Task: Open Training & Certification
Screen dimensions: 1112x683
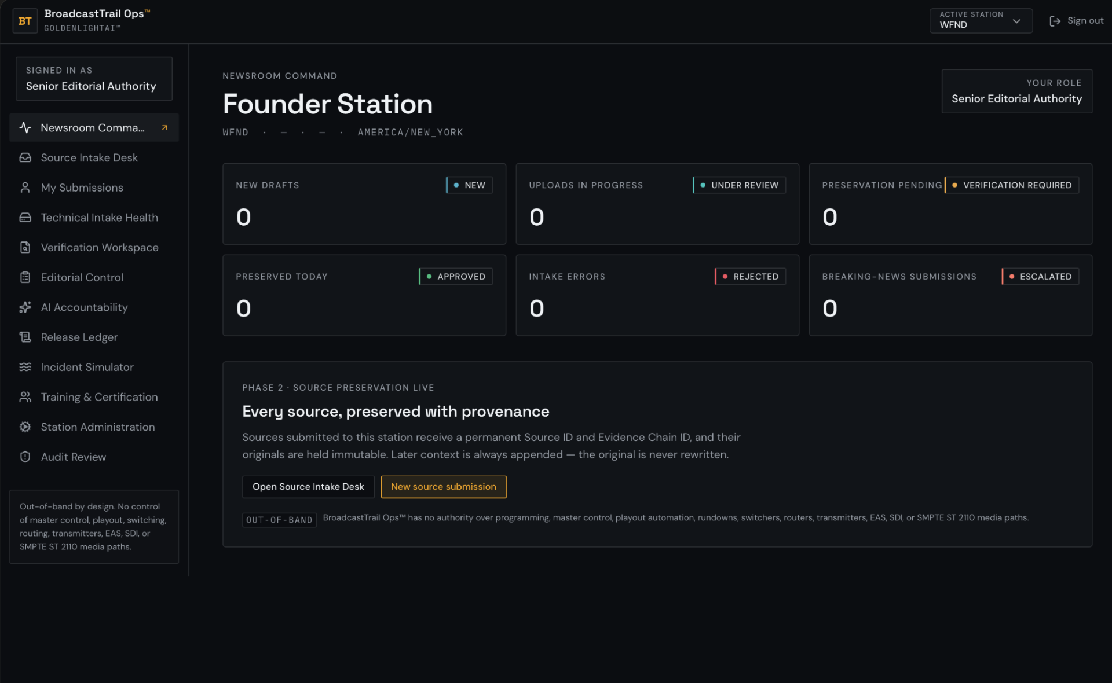Action: click(94, 397)
